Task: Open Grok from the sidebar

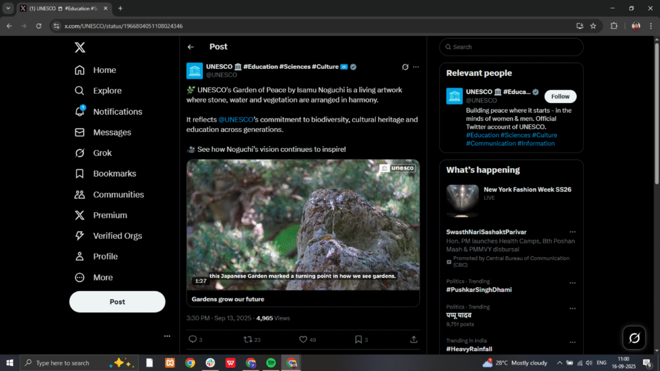Action: click(102, 153)
